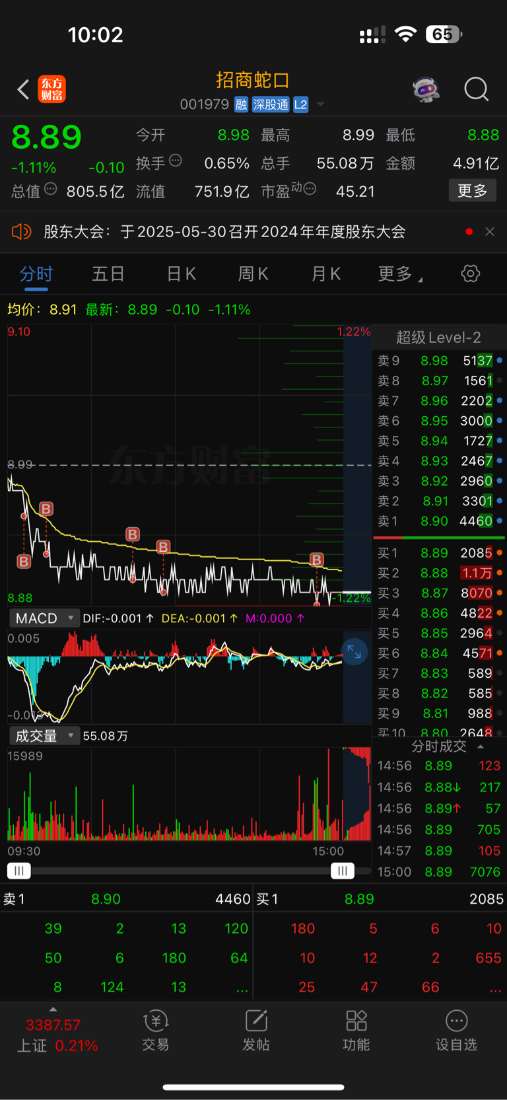Tap the 成交量 total value 55.08万

(x=106, y=736)
